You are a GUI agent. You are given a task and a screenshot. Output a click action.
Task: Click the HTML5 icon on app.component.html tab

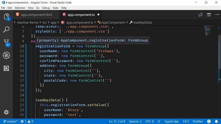click(x=18, y=14)
